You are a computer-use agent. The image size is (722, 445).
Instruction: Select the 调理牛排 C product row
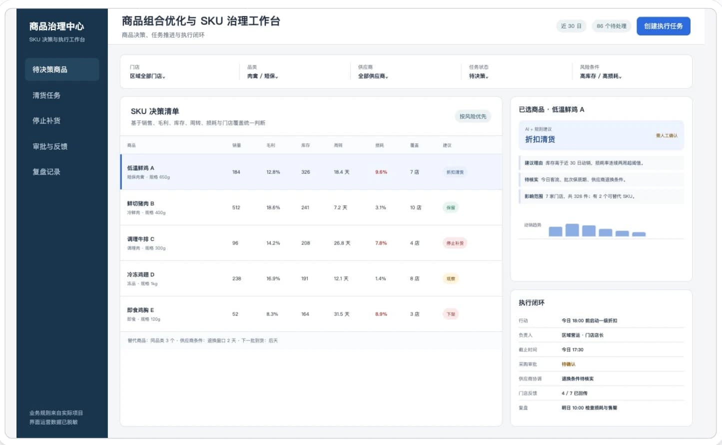[x=311, y=243]
